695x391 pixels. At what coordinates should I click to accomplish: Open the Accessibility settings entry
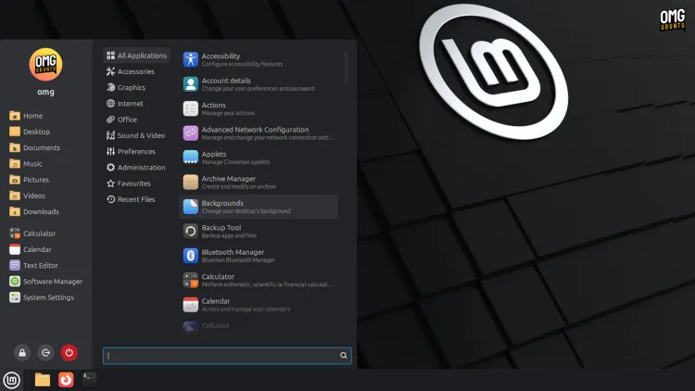tap(259, 59)
